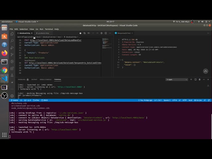This screenshot has width=212, height=159.
Task: Open the File menu
Action: click(11, 29)
